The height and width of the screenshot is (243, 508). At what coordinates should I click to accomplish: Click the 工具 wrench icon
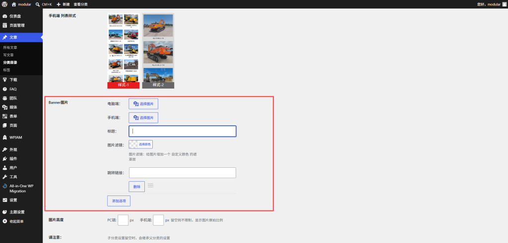pos(4,177)
